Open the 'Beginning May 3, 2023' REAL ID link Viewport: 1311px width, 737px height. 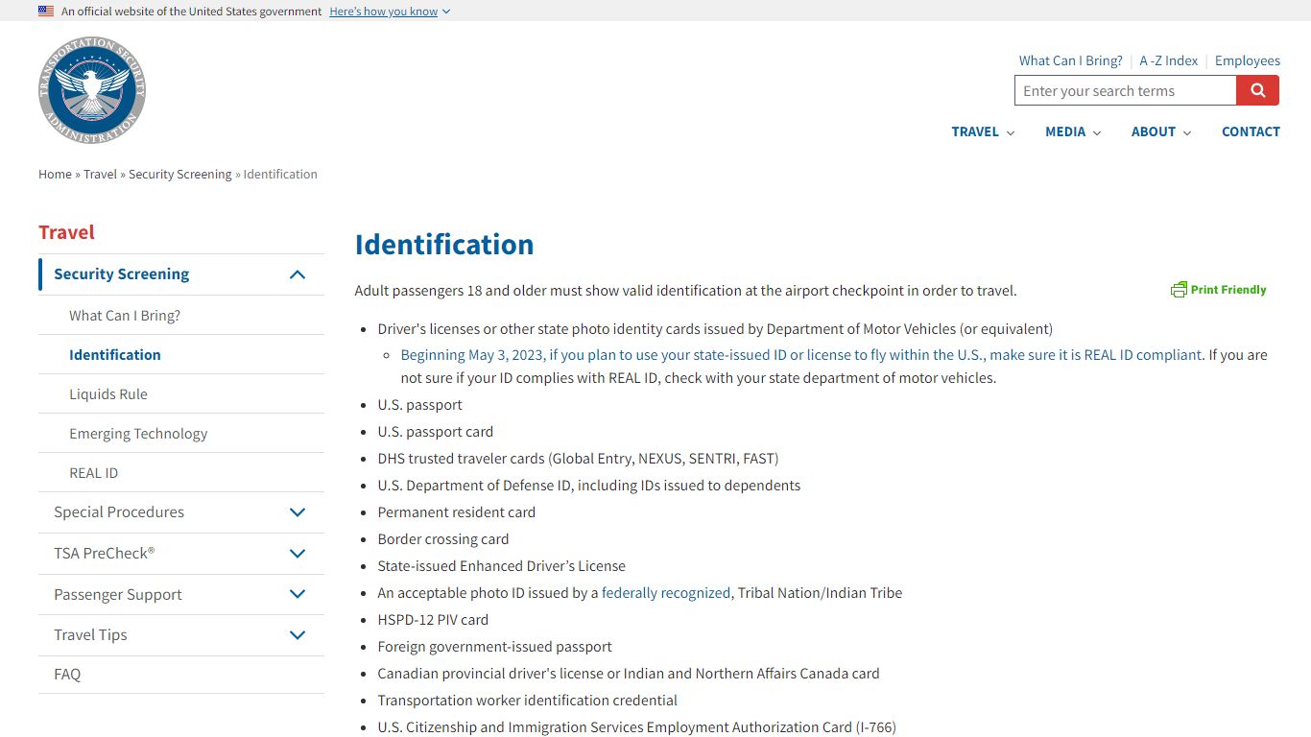pyautogui.click(x=801, y=355)
